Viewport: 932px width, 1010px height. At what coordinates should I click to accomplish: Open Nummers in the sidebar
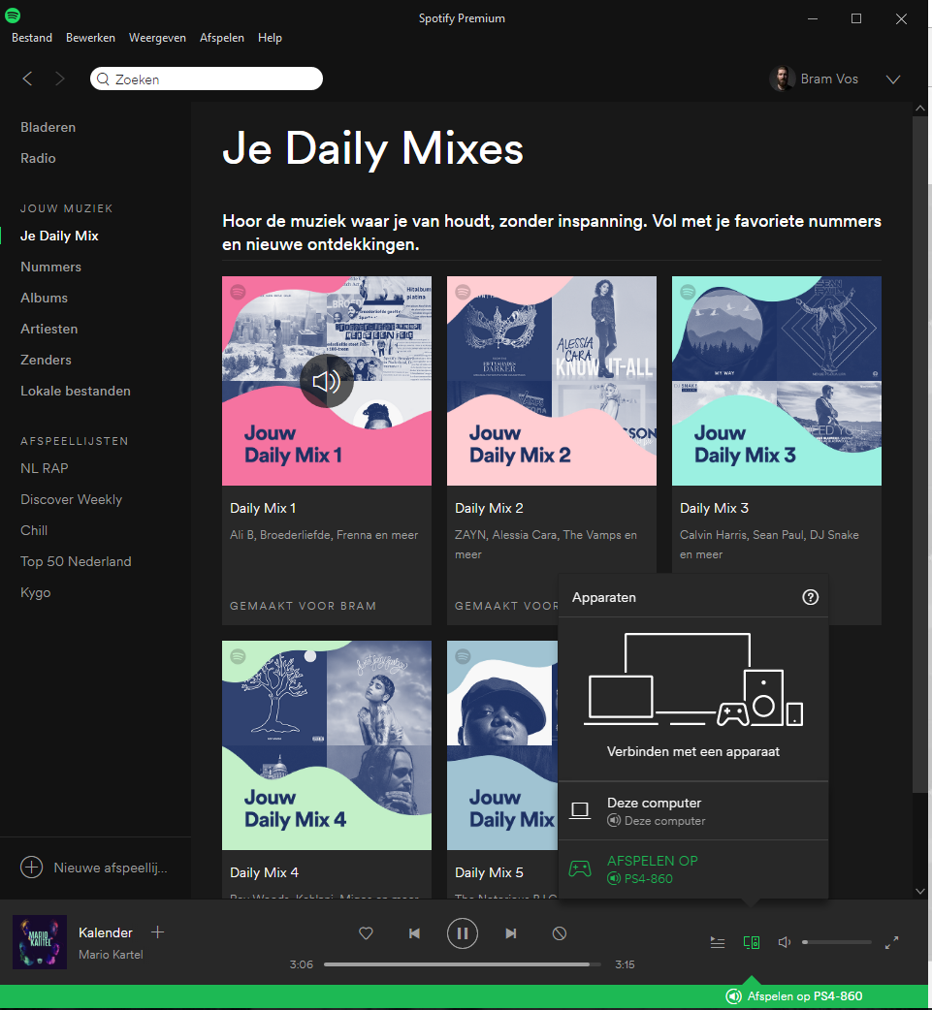(51, 267)
